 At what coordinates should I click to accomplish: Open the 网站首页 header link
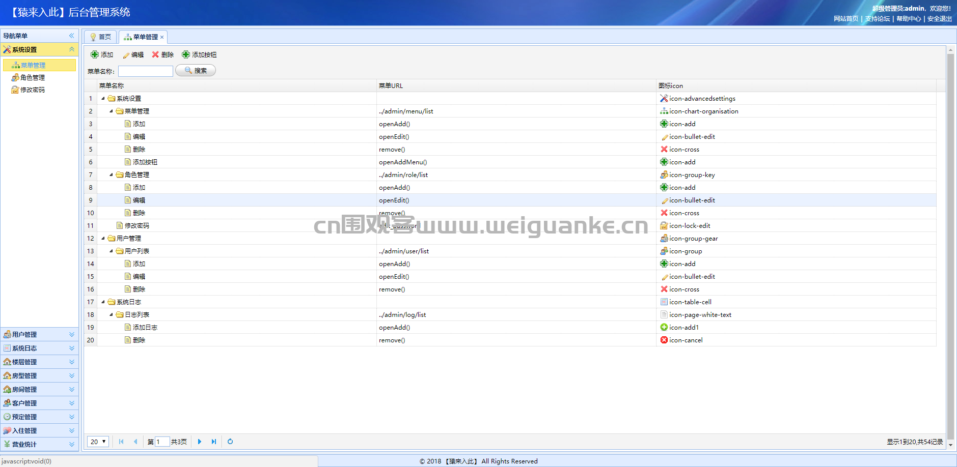pyautogui.click(x=846, y=19)
